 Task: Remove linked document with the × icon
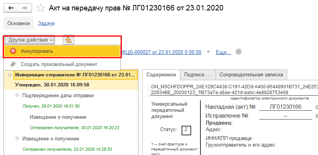pos(208,52)
